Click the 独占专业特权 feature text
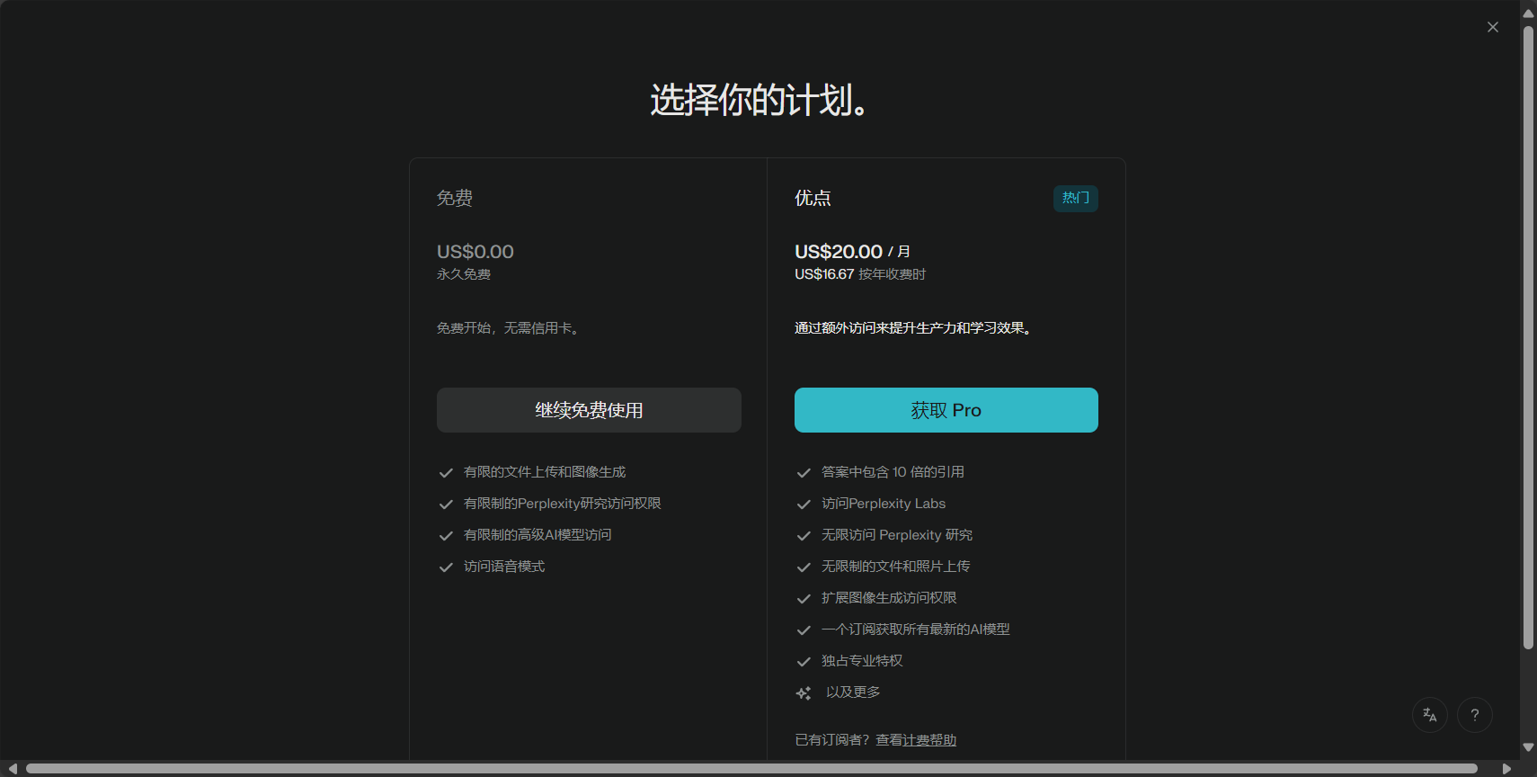This screenshot has height=777, width=1537. pyautogui.click(x=862, y=661)
